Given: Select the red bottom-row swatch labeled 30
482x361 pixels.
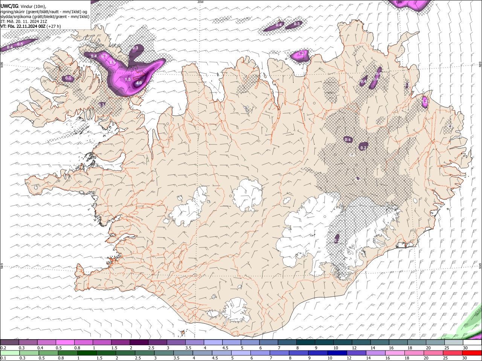Looking at the screenshot, I should click(472, 353).
